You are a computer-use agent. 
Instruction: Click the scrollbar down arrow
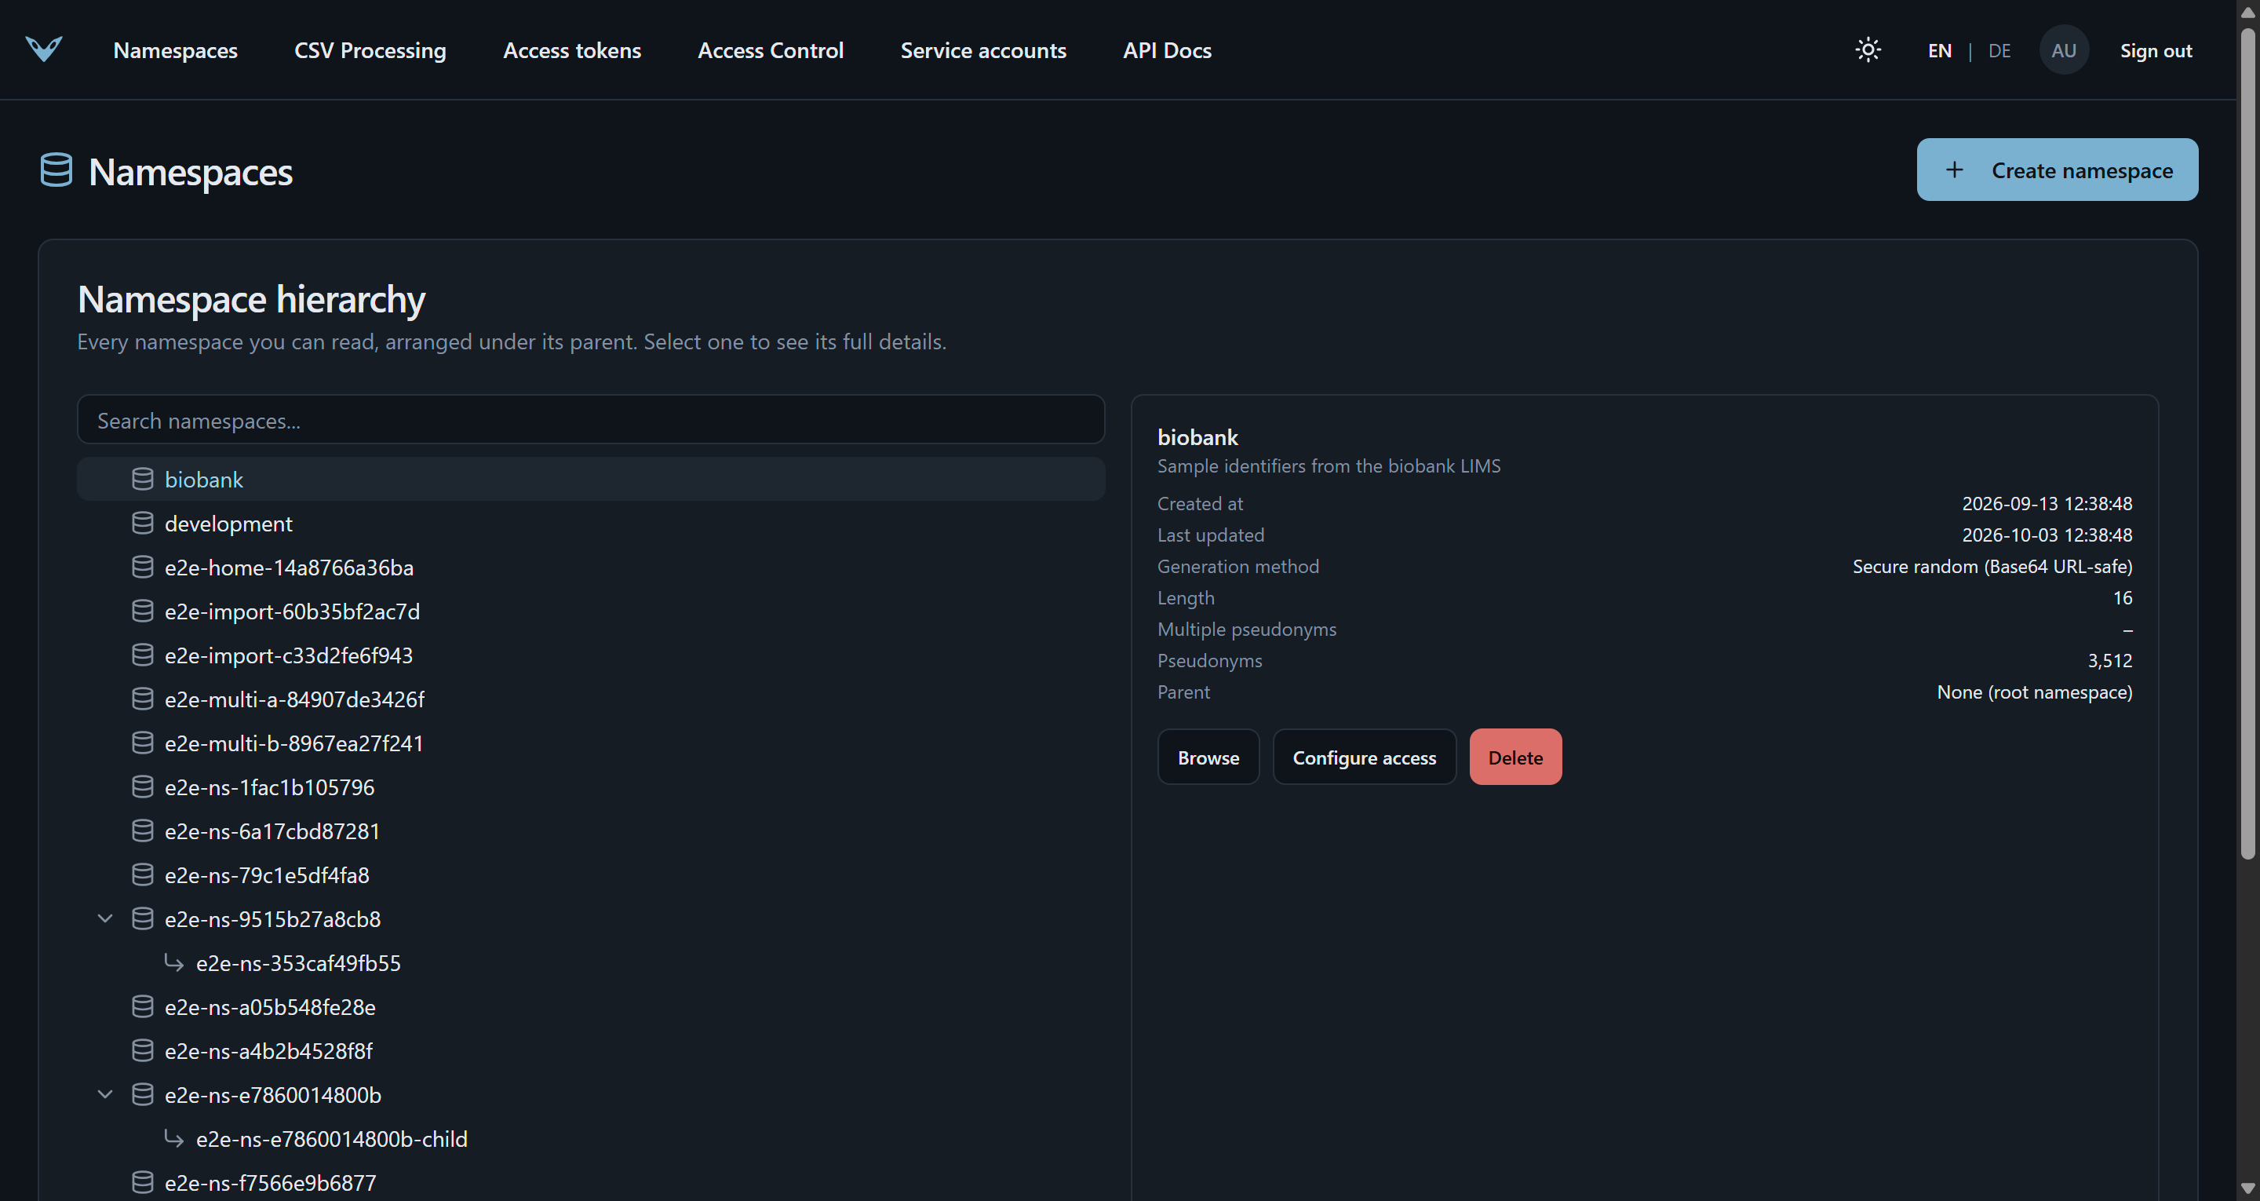[2247, 1188]
